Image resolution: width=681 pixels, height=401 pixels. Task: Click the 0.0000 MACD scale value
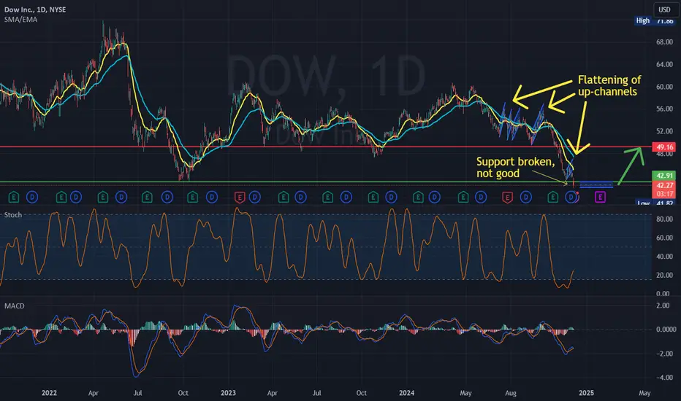coord(666,330)
